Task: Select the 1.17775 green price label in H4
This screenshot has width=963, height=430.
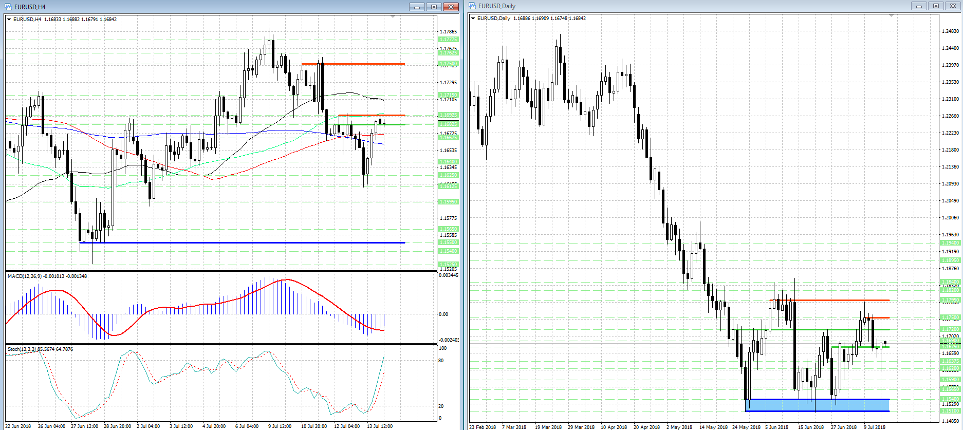Action: [448, 40]
